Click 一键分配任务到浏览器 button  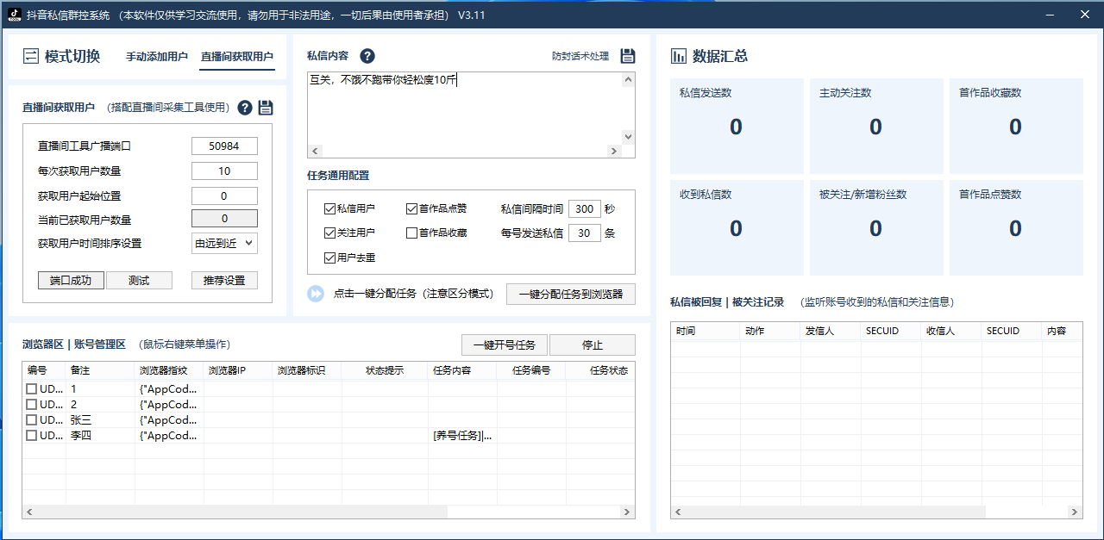pyautogui.click(x=571, y=294)
